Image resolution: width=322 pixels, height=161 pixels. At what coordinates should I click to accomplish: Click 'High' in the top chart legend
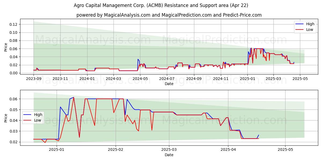(310, 24)
